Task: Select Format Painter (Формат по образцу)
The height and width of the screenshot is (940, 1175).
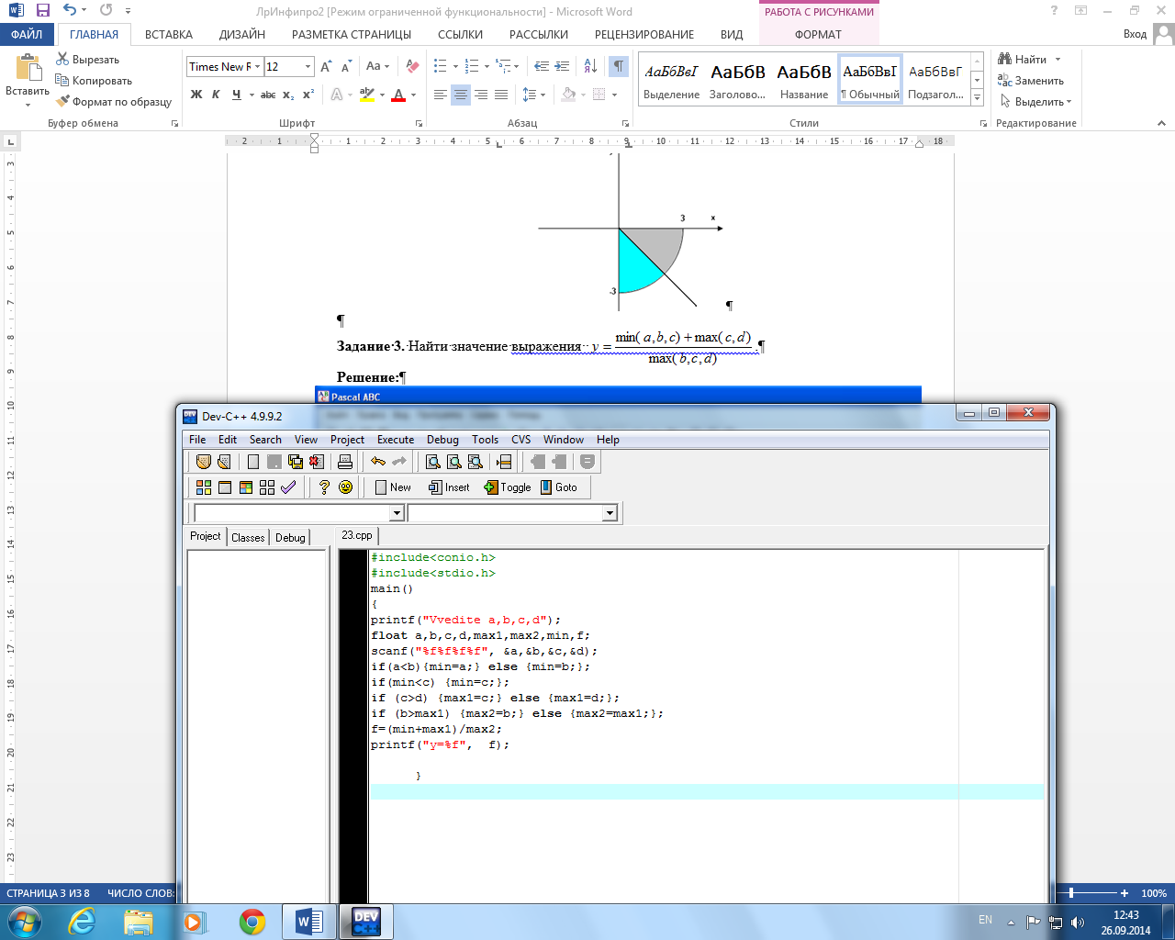Action: [x=114, y=102]
